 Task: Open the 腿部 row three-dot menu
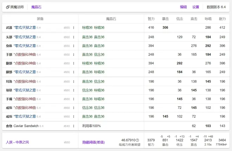coord(73,63)
